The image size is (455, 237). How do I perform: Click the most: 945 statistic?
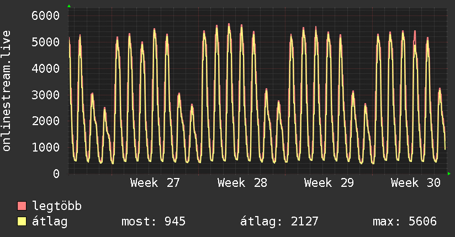click(154, 222)
